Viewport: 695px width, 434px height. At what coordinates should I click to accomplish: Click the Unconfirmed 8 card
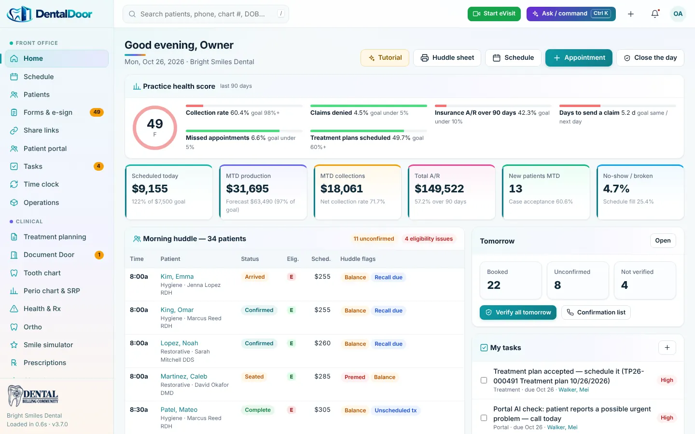[578, 280]
